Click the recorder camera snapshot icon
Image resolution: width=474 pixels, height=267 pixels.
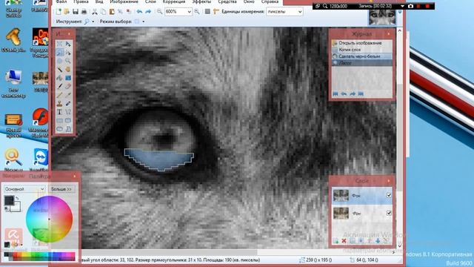[410, 6]
